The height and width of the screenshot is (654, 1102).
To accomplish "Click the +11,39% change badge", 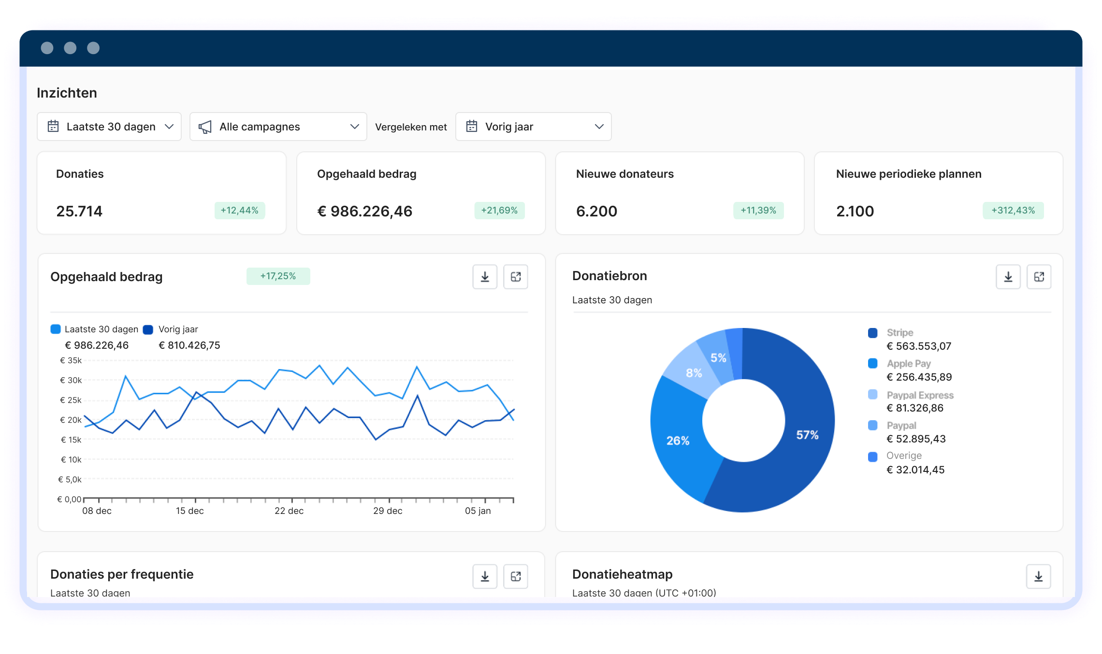I will click(758, 211).
